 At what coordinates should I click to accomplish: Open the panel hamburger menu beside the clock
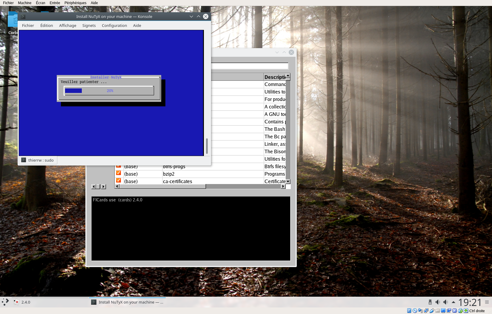487,302
